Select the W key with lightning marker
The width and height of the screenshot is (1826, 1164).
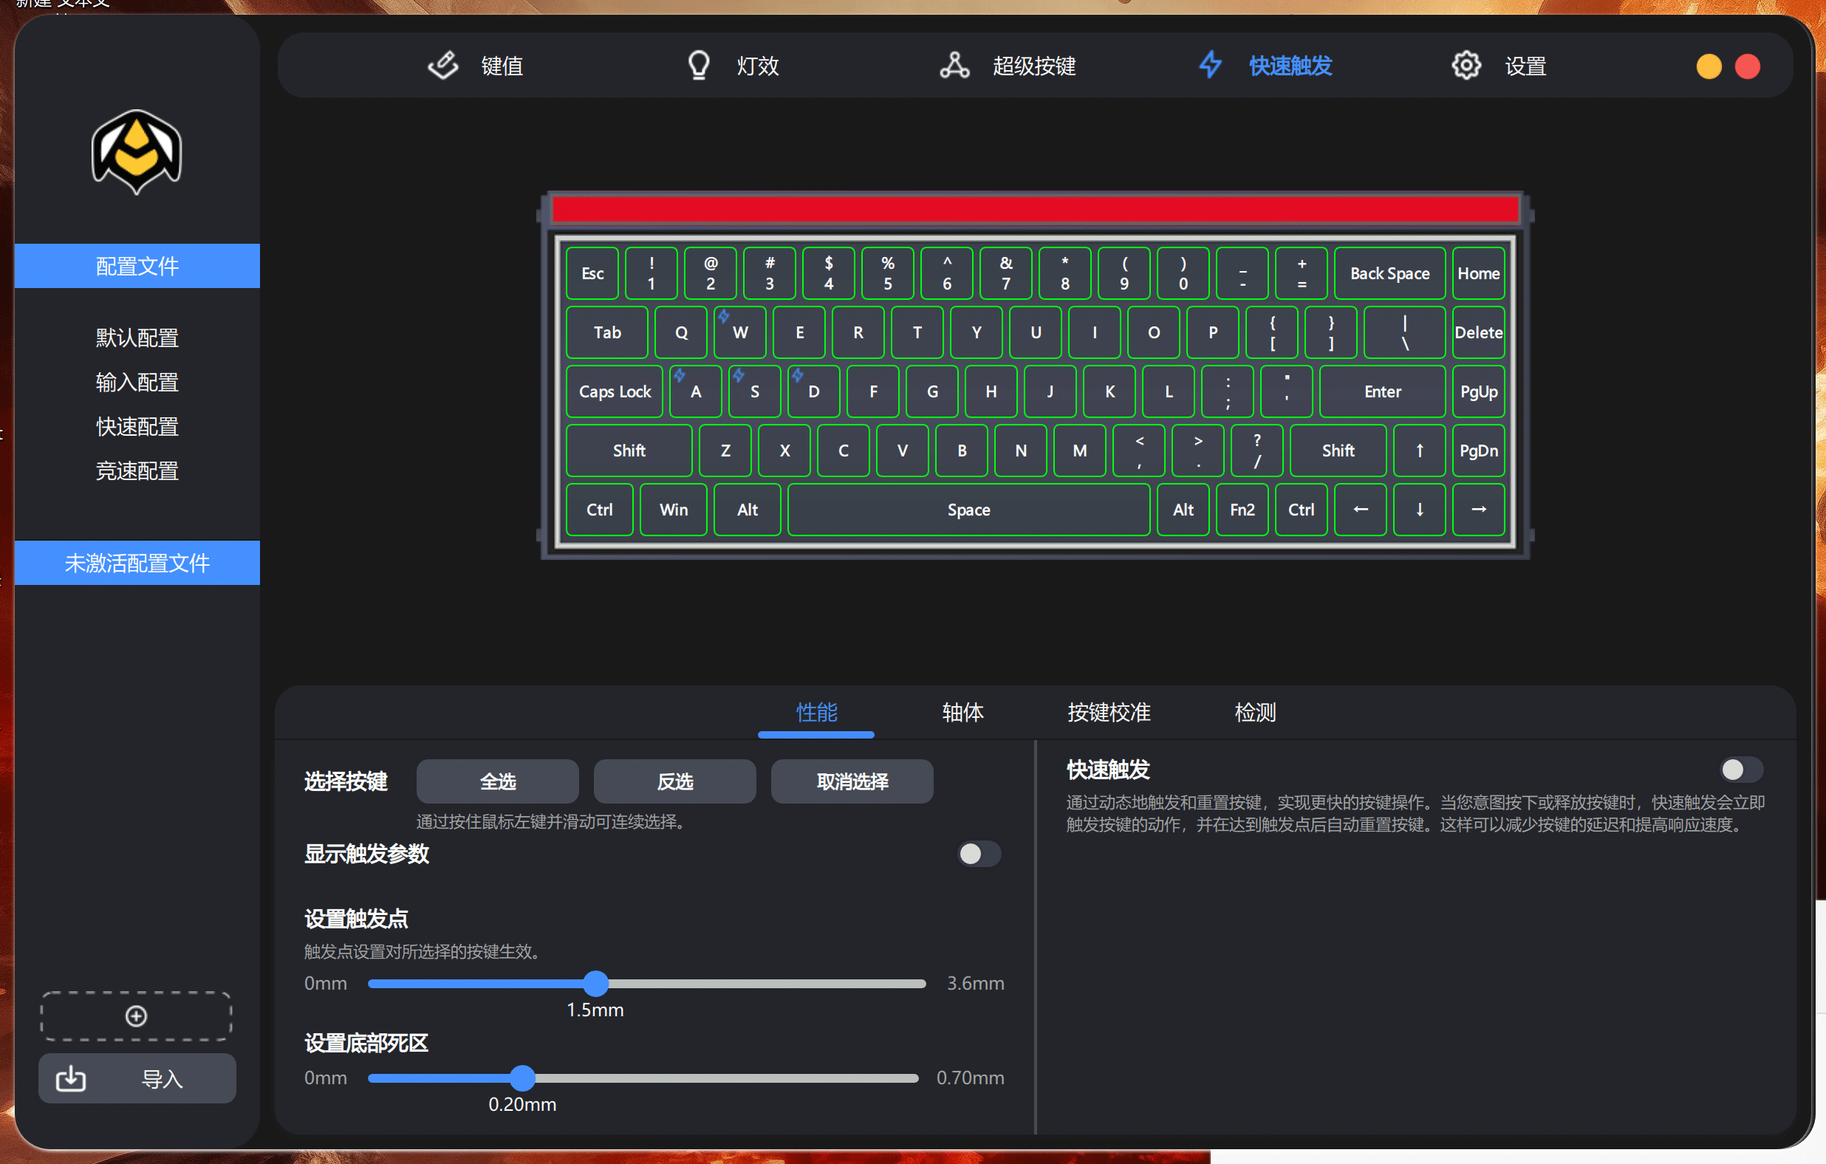[740, 332]
